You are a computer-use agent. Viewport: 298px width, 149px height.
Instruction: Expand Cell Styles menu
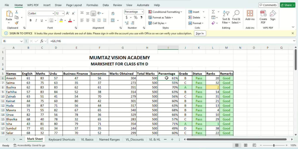[157, 23]
